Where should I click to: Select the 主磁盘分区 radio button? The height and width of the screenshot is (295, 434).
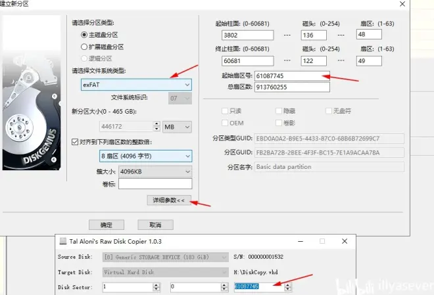point(84,35)
